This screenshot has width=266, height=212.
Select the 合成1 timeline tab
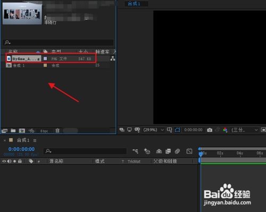click(23, 140)
